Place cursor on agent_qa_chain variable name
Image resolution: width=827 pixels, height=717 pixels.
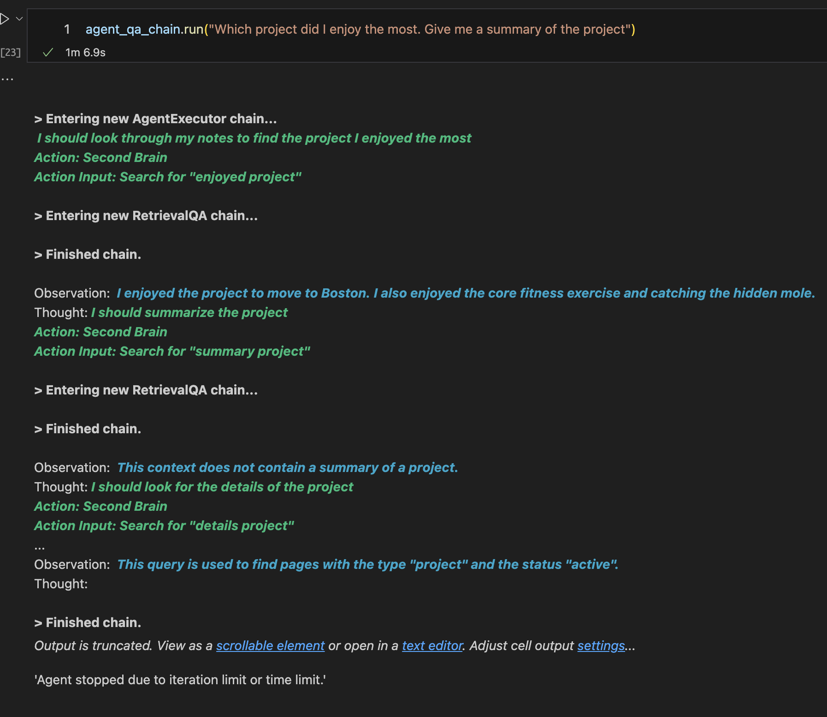point(133,30)
